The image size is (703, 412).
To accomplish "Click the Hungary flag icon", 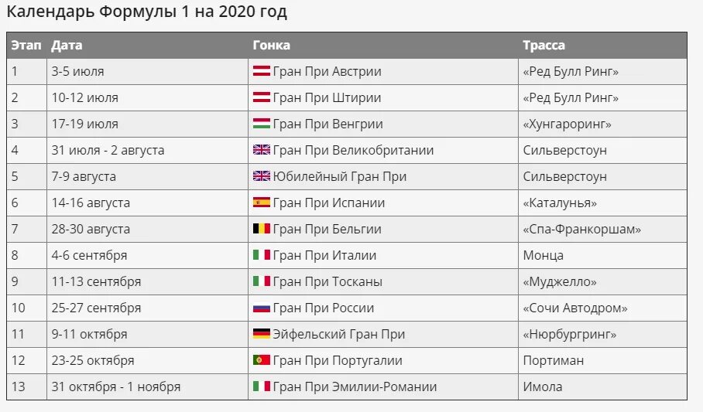I will [x=262, y=123].
